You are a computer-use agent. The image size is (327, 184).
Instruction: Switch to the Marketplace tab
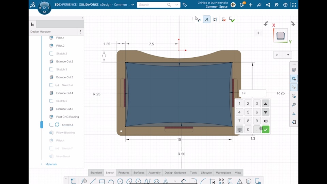click(x=223, y=172)
